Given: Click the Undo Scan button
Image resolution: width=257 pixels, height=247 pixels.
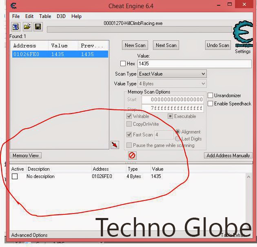Looking at the screenshot, I should coord(218,45).
